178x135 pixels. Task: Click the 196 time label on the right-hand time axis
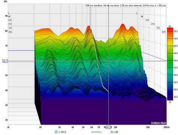click(147, 20)
